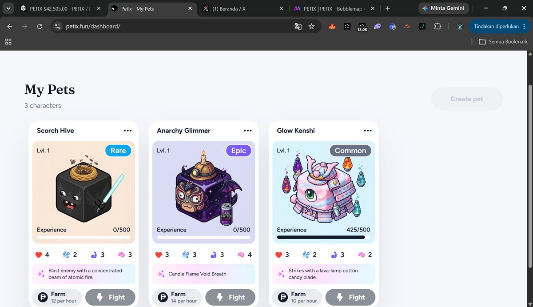
Task: Start a fight with Anarchy Glimmer
Action: 230,297
